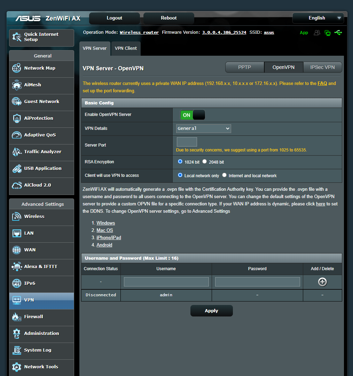Click the Apply button
This screenshot has width=353, height=376.
(212, 311)
